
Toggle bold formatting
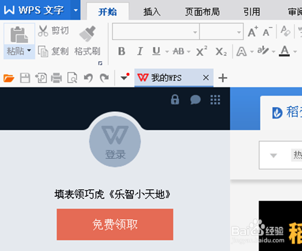[121, 51]
